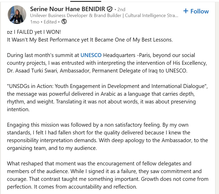Click the dark bar above the post
The height and width of the screenshot is (194, 219).
[x=85, y=1]
